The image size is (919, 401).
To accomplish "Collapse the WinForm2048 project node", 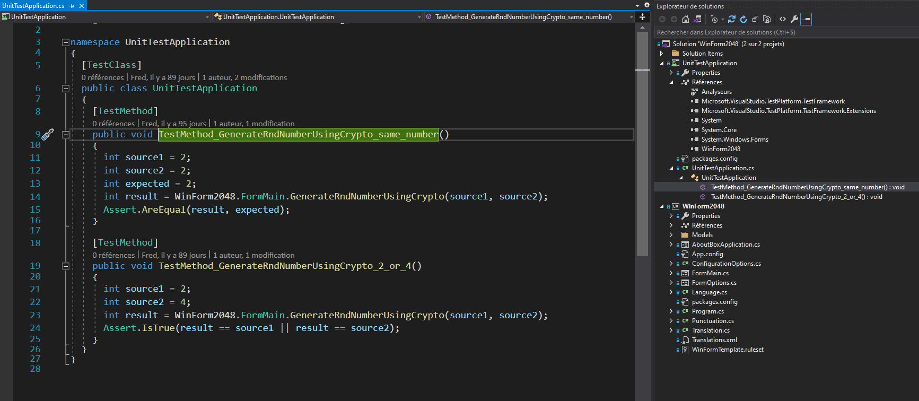I will click(x=662, y=206).
